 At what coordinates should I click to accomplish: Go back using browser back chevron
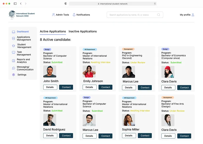(21, 4)
